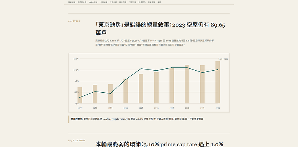Select the 1983 bar in the chart
This screenshot has width=298, height=147.
(95, 94)
